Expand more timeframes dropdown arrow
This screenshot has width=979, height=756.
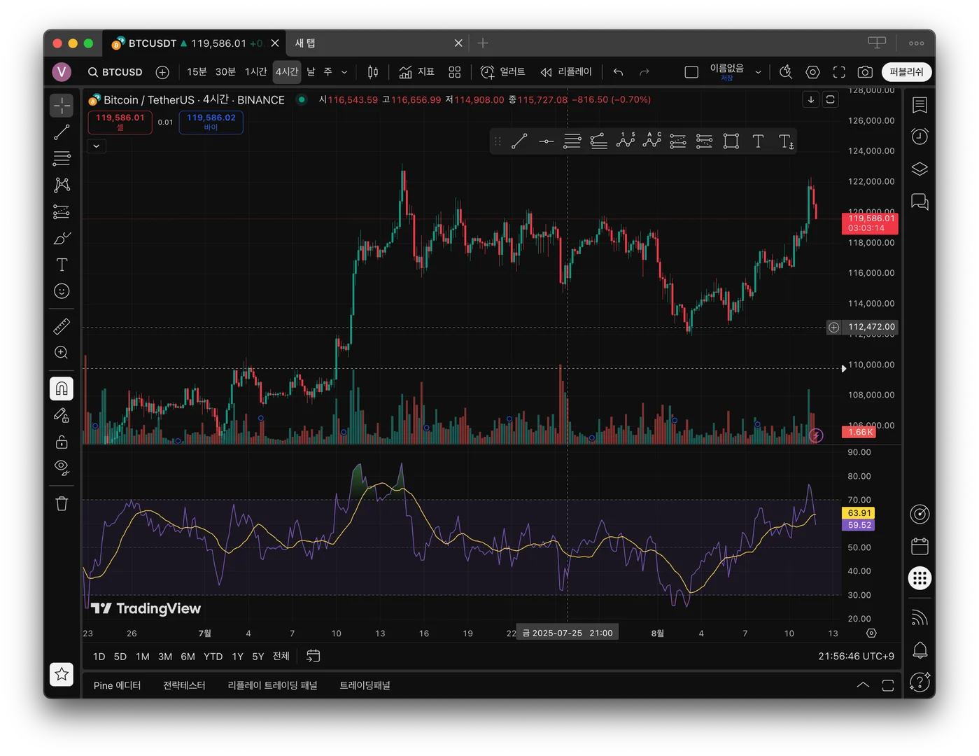tap(344, 72)
